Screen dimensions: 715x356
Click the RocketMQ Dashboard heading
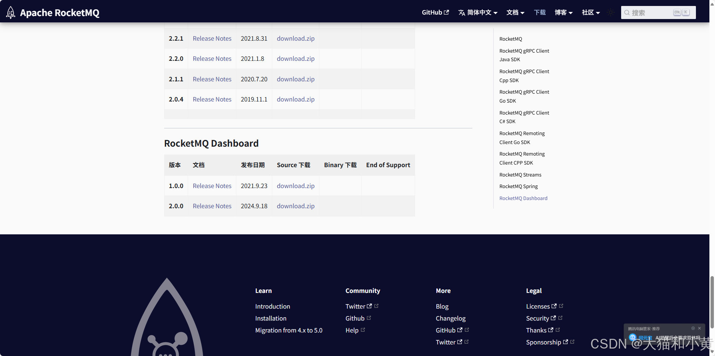[x=211, y=143]
